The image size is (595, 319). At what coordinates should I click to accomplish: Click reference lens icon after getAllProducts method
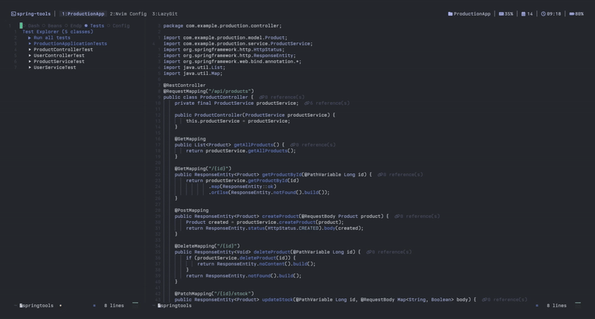pos(292,145)
